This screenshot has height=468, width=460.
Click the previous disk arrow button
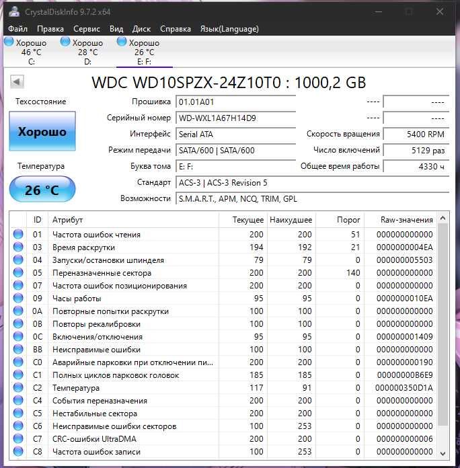[17, 81]
